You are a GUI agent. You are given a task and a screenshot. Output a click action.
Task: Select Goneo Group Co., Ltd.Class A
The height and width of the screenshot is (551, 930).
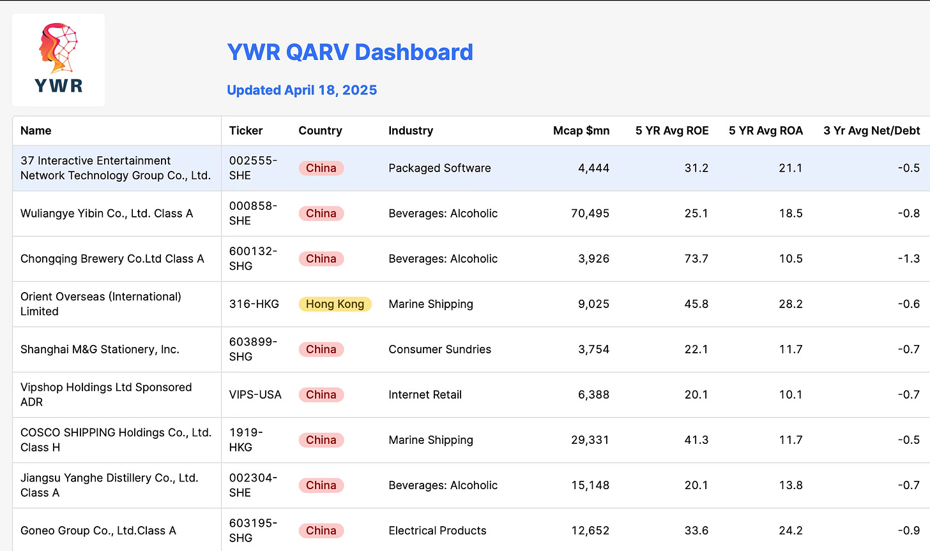coord(98,531)
